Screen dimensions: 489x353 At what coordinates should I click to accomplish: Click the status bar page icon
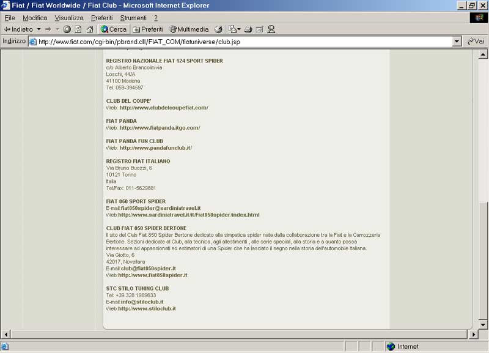[5, 346]
